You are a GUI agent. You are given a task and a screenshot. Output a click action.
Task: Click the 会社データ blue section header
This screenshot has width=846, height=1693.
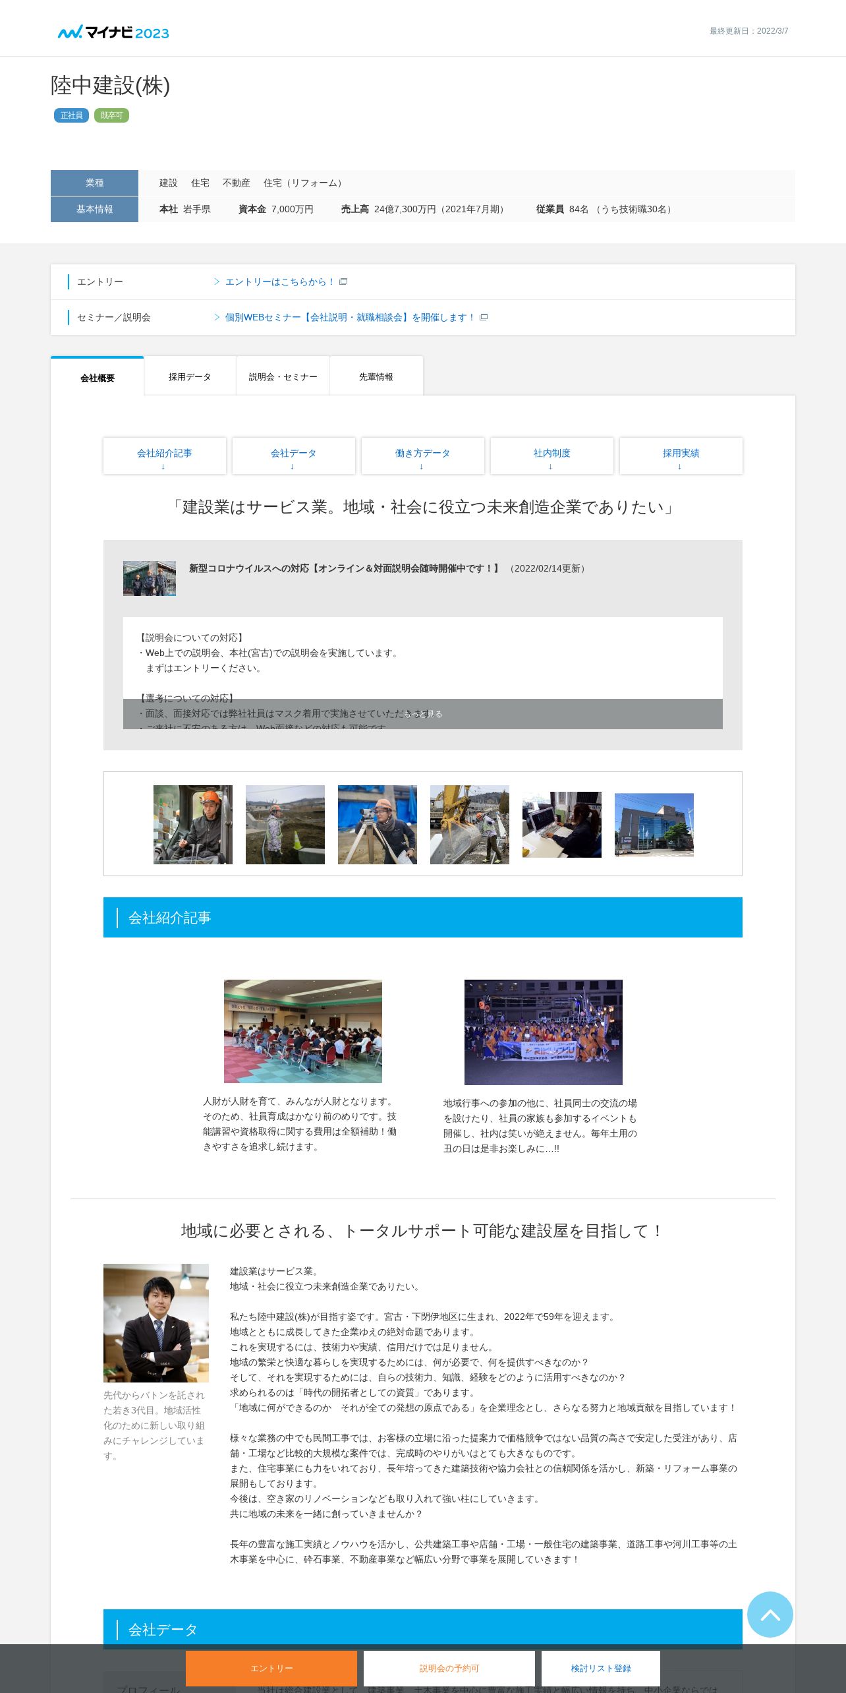click(423, 1628)
